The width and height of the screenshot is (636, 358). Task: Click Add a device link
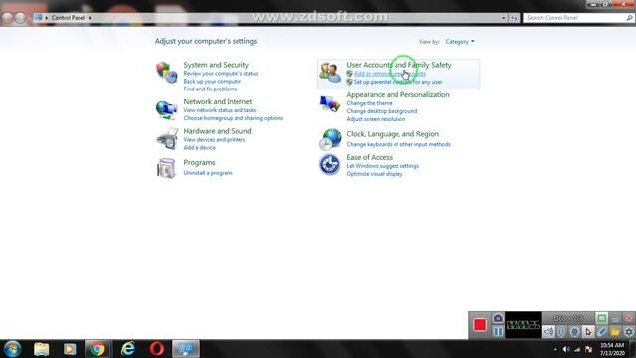point(199,148)
